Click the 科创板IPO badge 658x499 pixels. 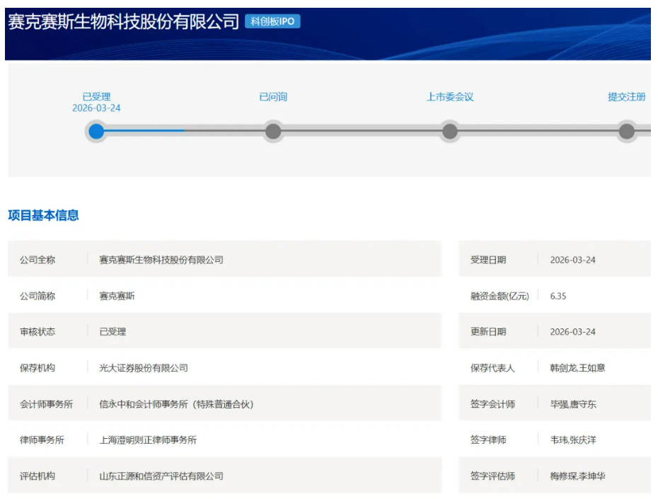272,21
